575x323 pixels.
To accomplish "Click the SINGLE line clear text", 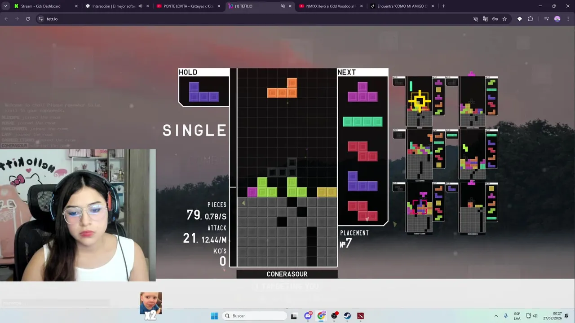I will click(195, 131).
